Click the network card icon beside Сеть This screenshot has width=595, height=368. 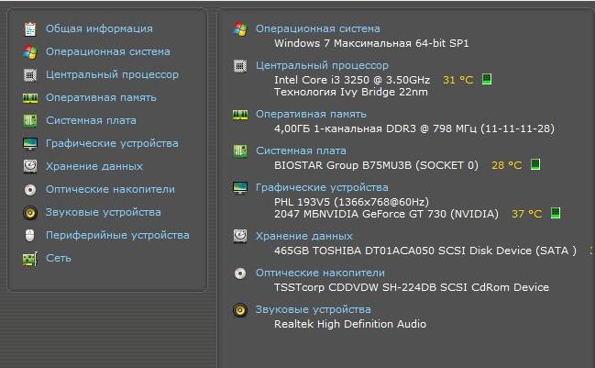coord(30,259)
